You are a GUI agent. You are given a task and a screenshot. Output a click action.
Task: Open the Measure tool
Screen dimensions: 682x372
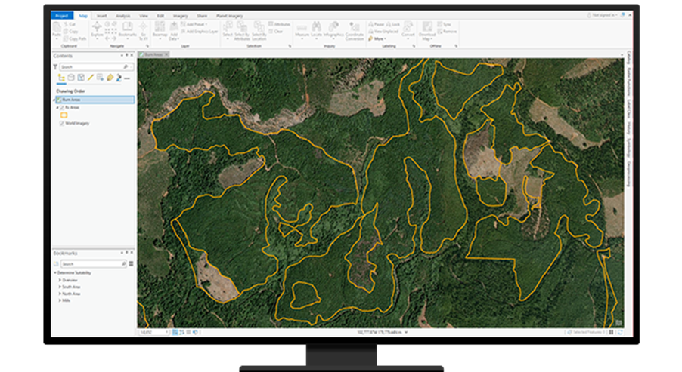pos(302,29)
